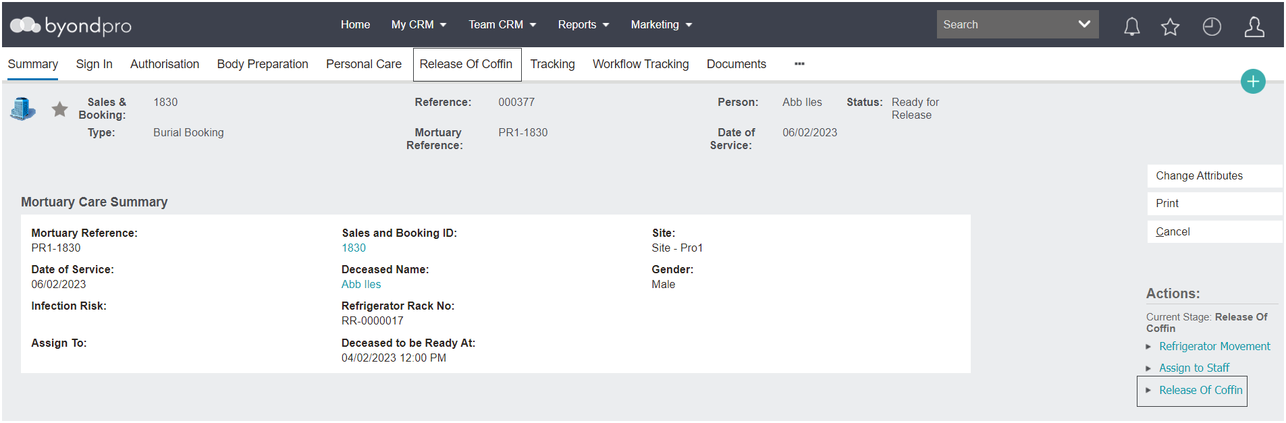Click the Gender value Male

tap(663, 284)
